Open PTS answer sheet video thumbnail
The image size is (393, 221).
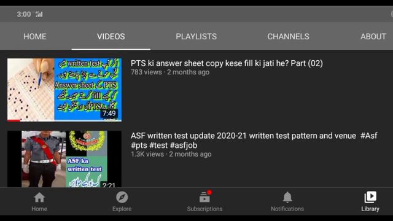[64, 90]
